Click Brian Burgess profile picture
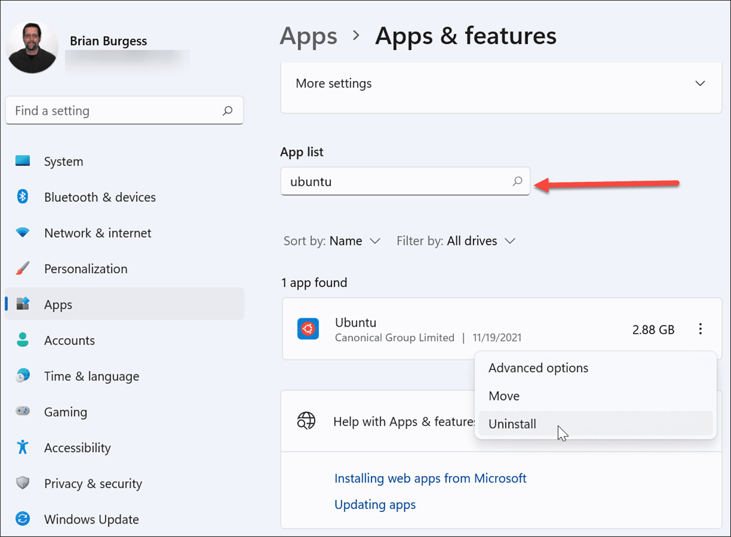731x537 pixels. [x=32, y=47]
